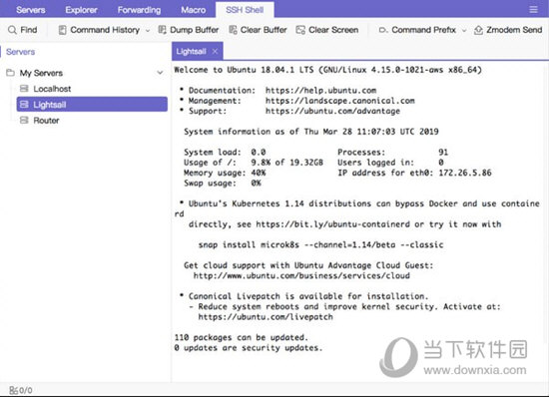Switch to the Explorer tab
The height and width of the screenshot is (397, 549).
(x=81, y=10)
